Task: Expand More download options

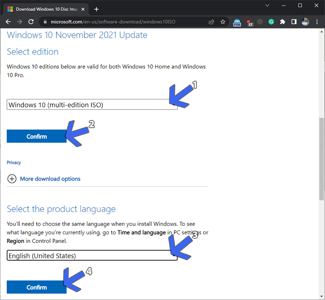Action: coord(50,179)
